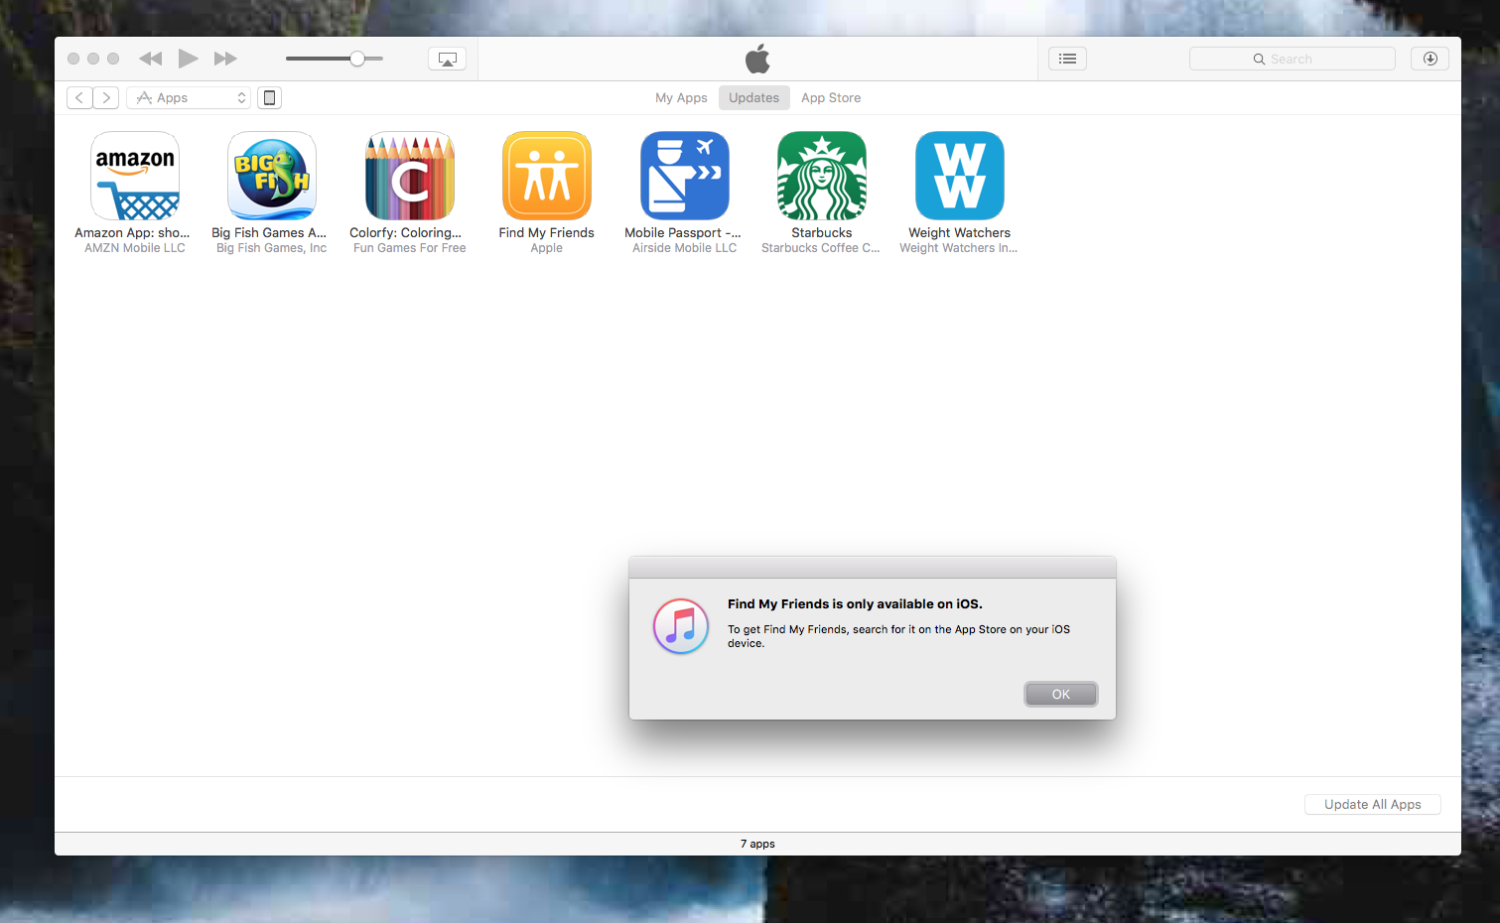Switch to the App Store tab
Image resolution: width=1500 pixels, height=923 pixels.
tap(831, 97)
